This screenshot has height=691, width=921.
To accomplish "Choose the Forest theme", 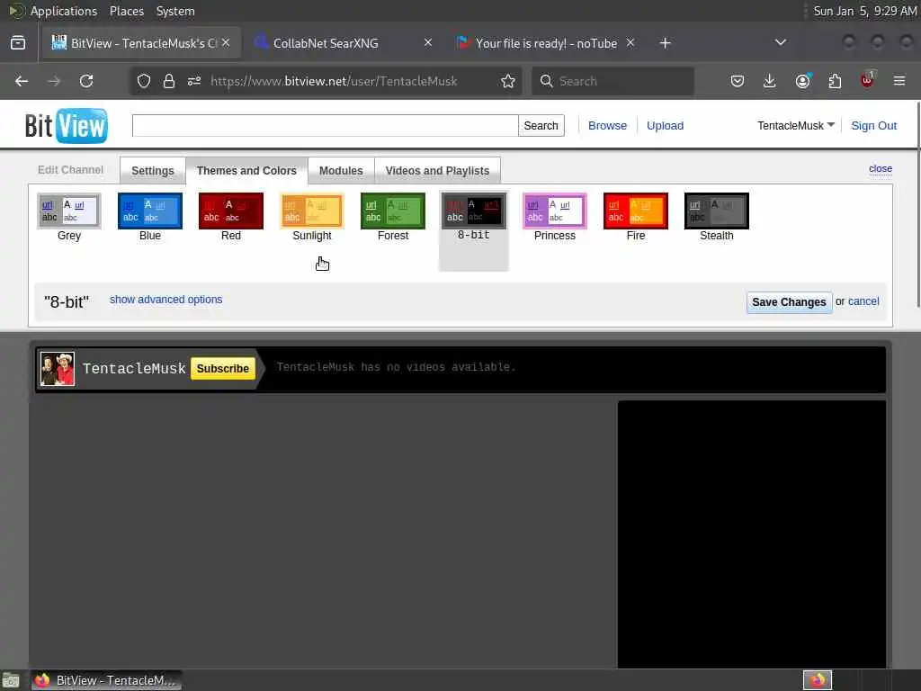I will (x=393, y=211).
